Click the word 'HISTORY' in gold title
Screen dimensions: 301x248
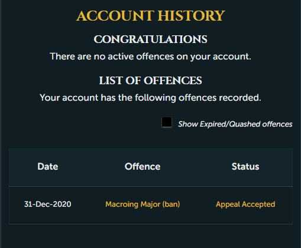coord(192,16)
